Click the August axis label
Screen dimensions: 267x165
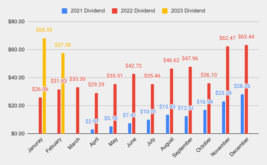pos(167,144)
